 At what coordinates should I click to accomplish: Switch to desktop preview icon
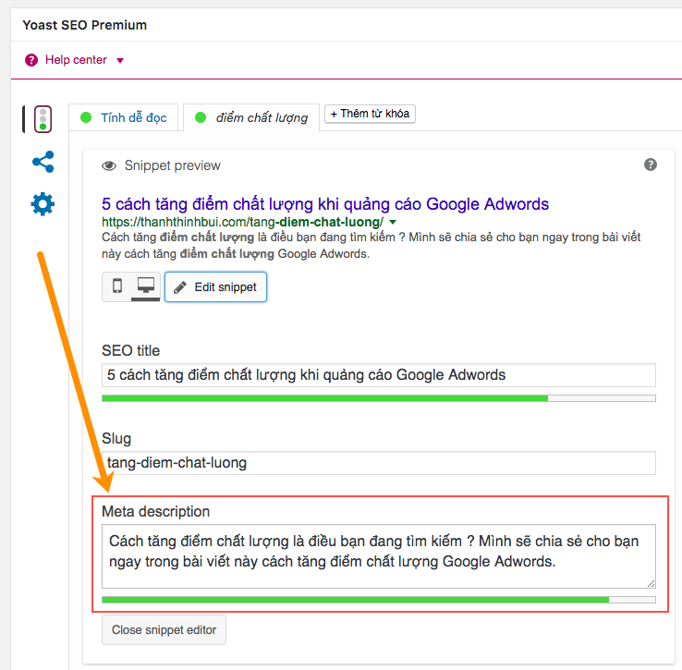point(146,286)
